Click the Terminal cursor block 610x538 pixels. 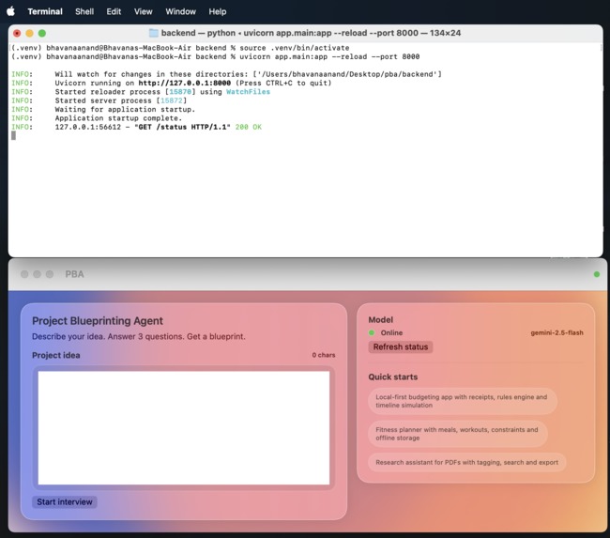click(14, 135)
